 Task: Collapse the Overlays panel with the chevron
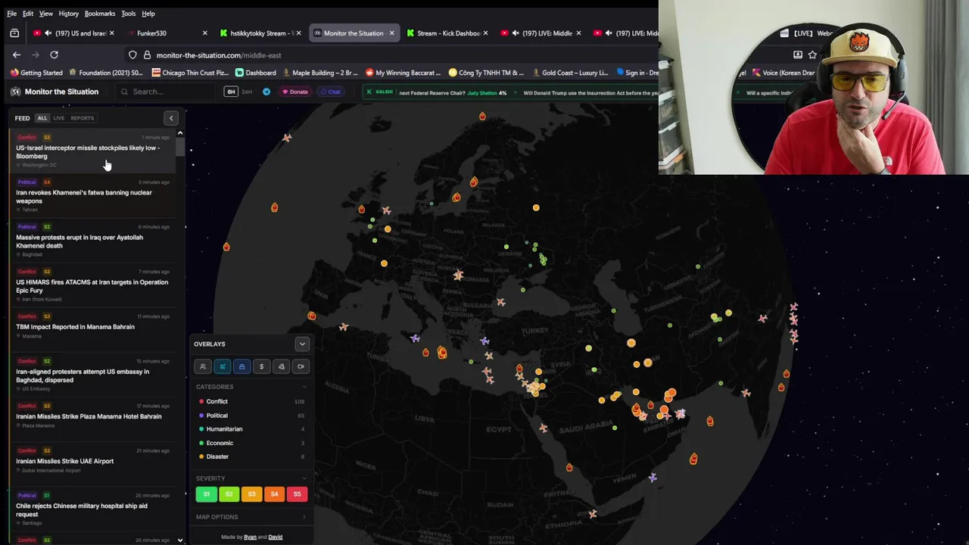(302, 344)
